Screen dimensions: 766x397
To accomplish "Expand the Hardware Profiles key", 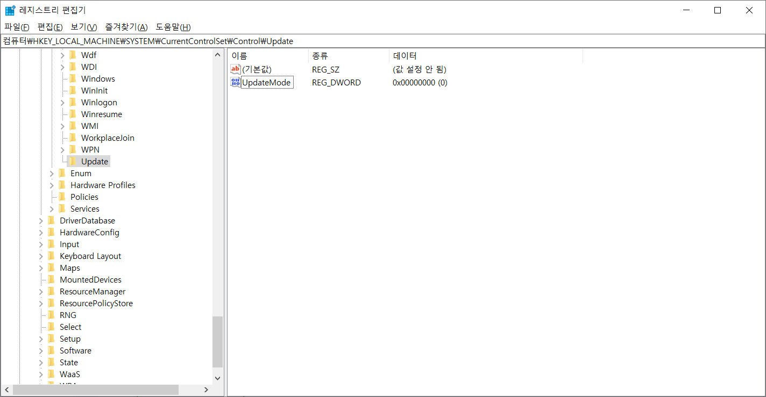I will pyautogui.click(x=52, y=185).
